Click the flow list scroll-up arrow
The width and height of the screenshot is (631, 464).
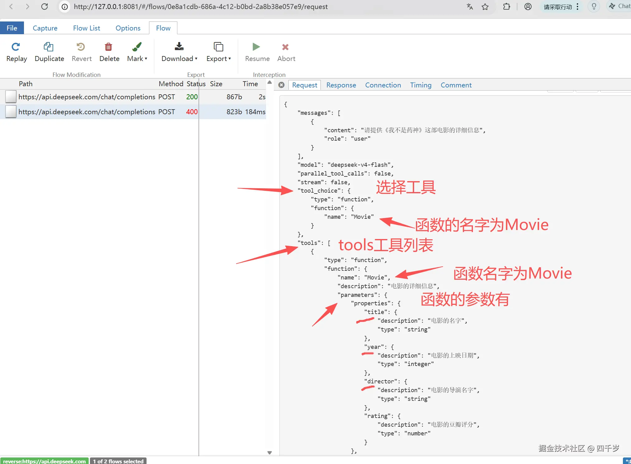click(x=270, y=82)
